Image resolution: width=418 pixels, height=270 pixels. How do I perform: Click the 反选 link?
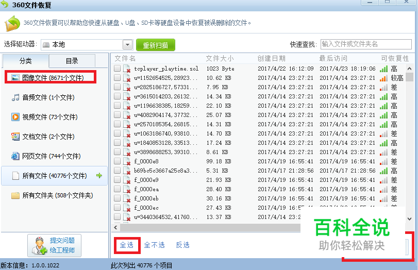(182, 245)
